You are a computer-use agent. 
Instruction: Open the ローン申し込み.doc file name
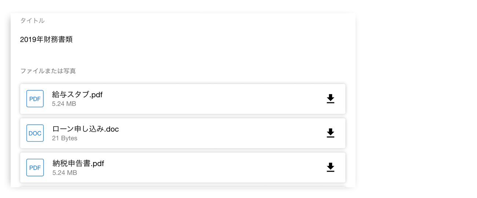pos(85,129)
